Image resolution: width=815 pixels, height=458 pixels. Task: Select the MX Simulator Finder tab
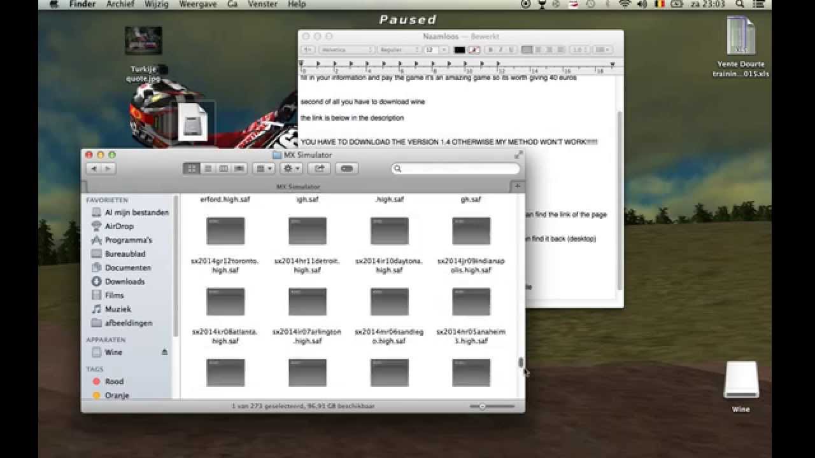(298, 187)
